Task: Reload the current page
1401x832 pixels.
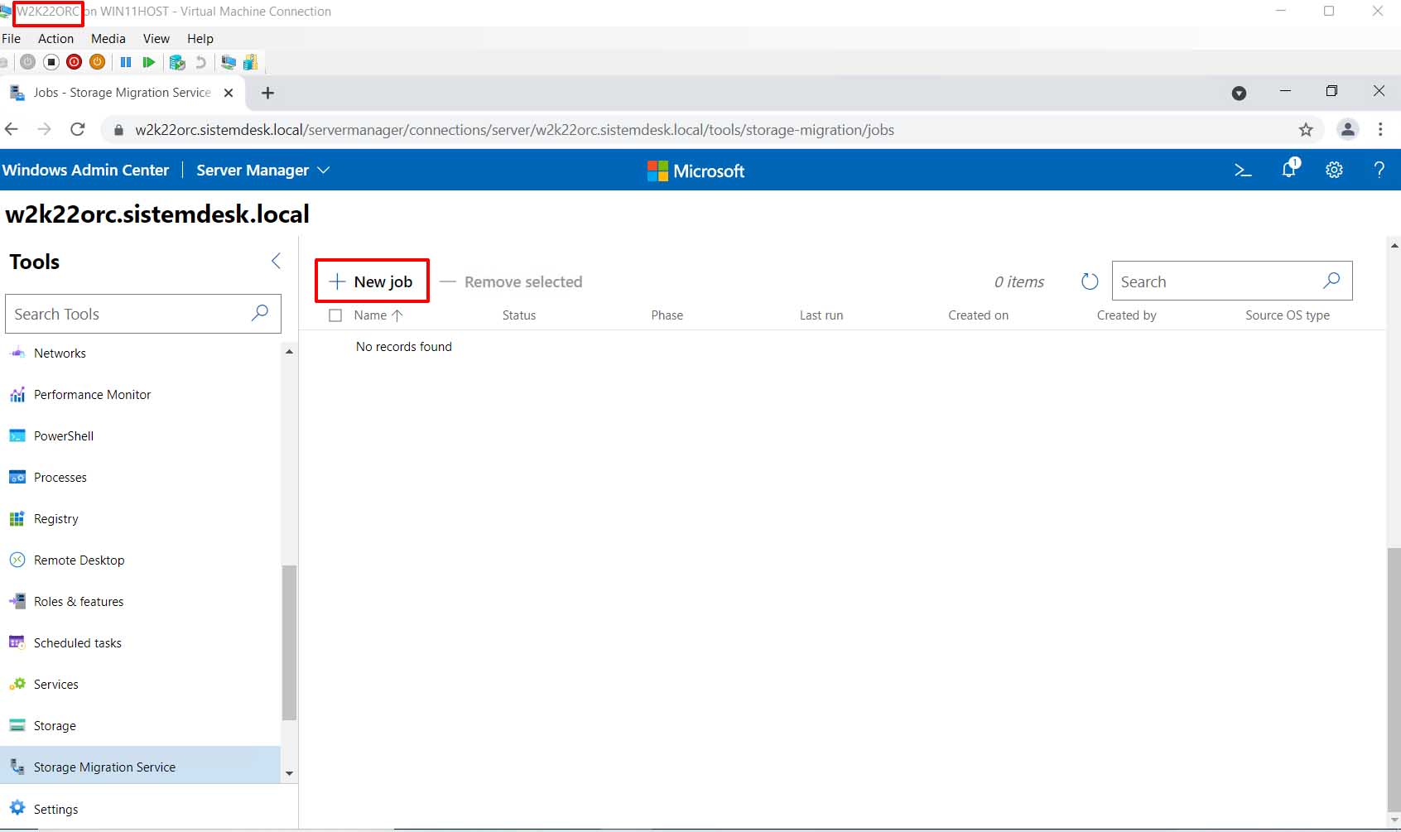Action: [78, 129]
